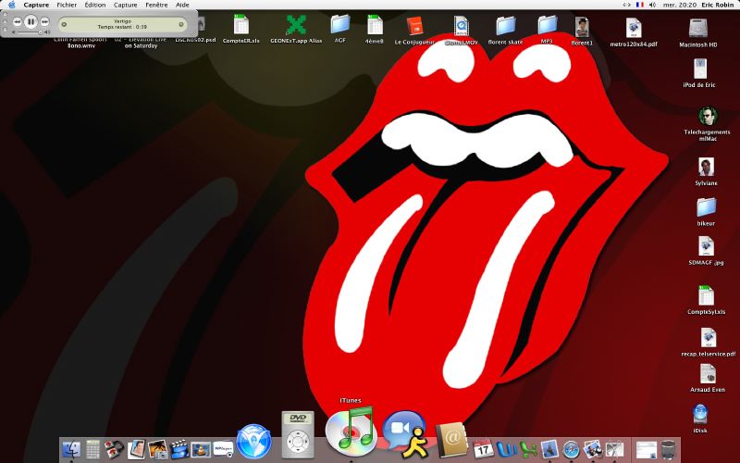Screen dimensions: 740x463
Task: Select the CompteSyl.xls file
Action: coord(706,300)
